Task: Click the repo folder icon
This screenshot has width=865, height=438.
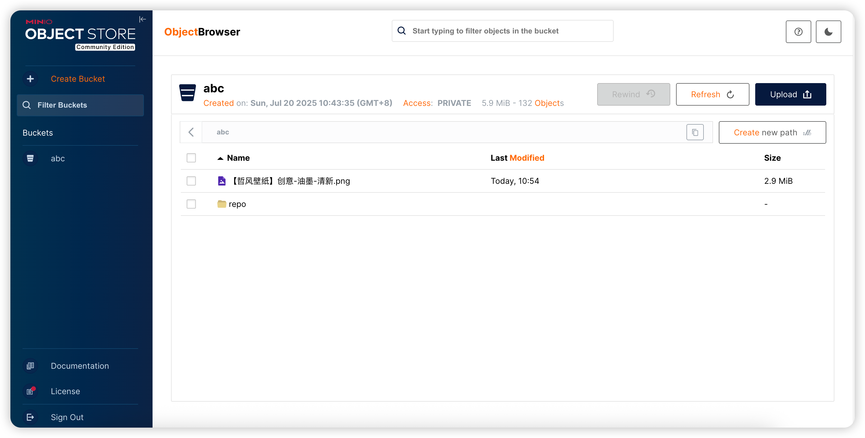Action: tap(222, 204)
